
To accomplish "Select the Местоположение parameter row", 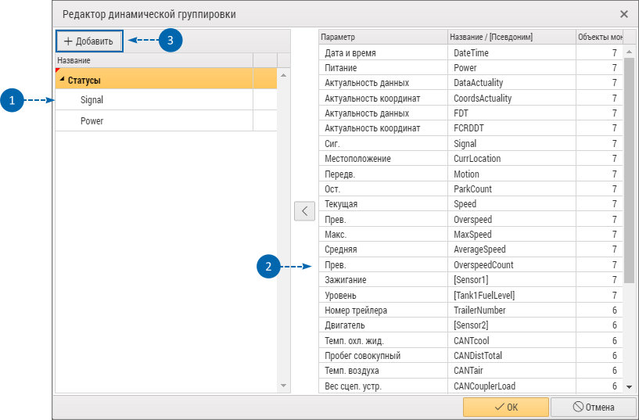I will coord(471,159).
